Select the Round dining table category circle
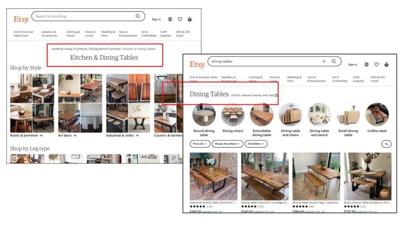This screenshot has height=227, width=405. pyautogui.click(x=204, y=114)
